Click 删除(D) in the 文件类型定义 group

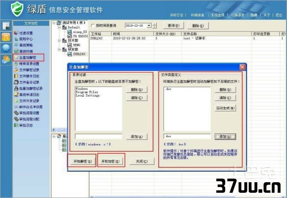[x=225, y=89]
